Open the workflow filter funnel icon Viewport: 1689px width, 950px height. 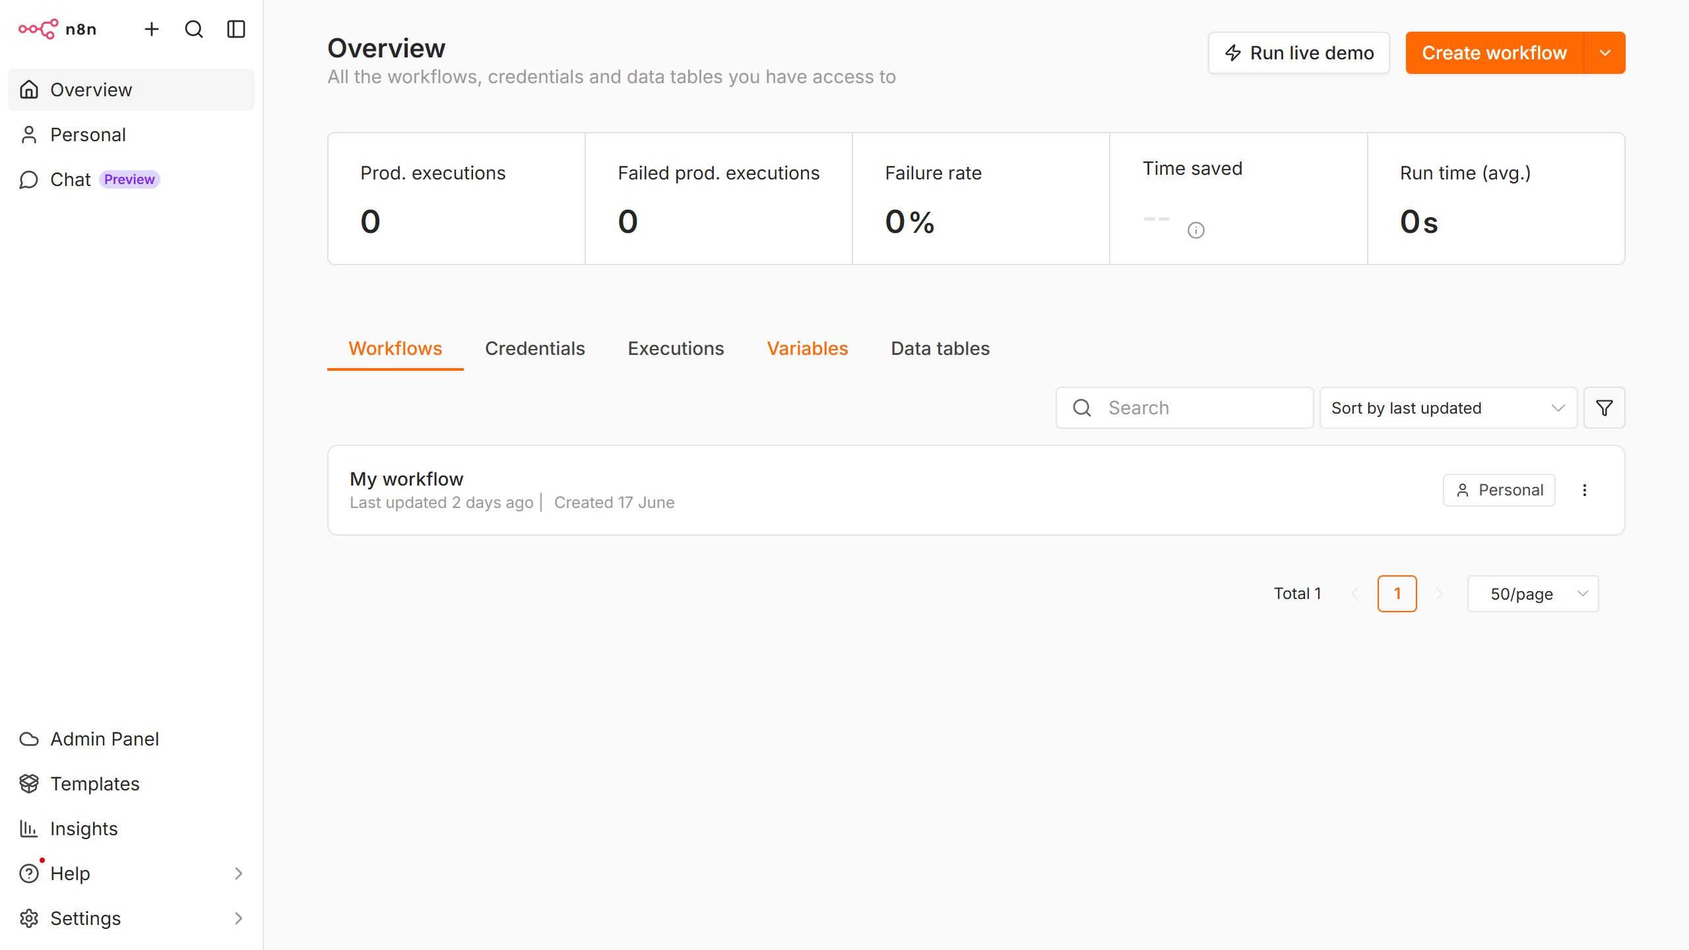[1605, 408]
